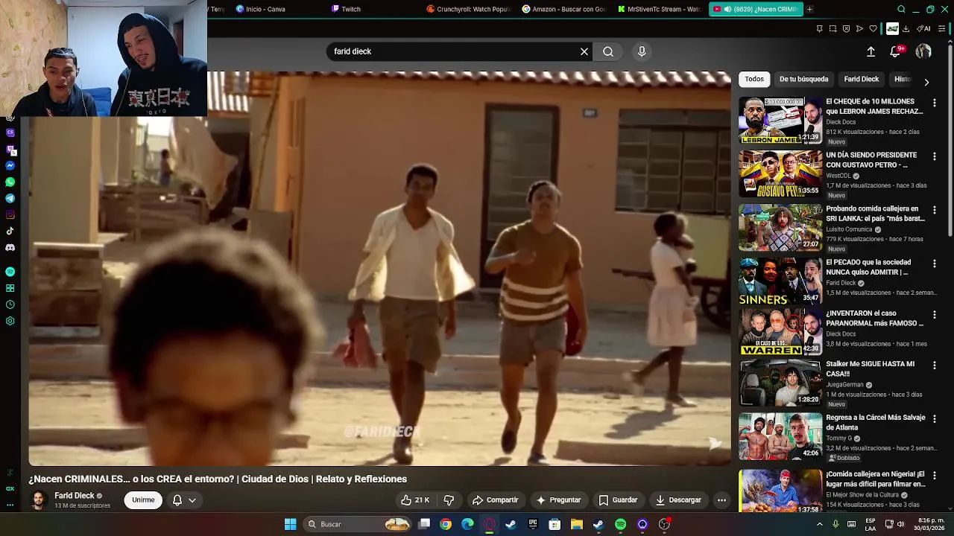This screenshot has width=954, height=536.
Task: Click the Ciudad de Dios video player
Action: click(380, 269)
